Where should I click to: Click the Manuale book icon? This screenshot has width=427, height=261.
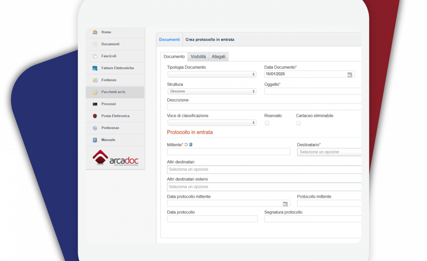[x=95, y=140]
